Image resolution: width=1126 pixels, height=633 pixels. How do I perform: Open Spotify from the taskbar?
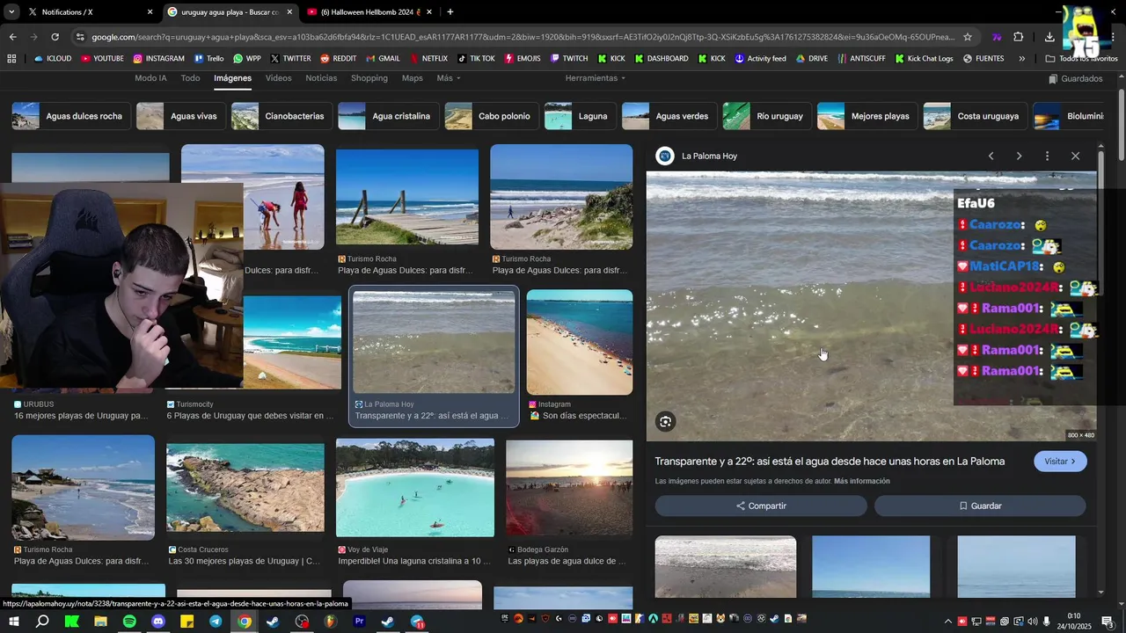pyautogui.click(x=129, y=622)
